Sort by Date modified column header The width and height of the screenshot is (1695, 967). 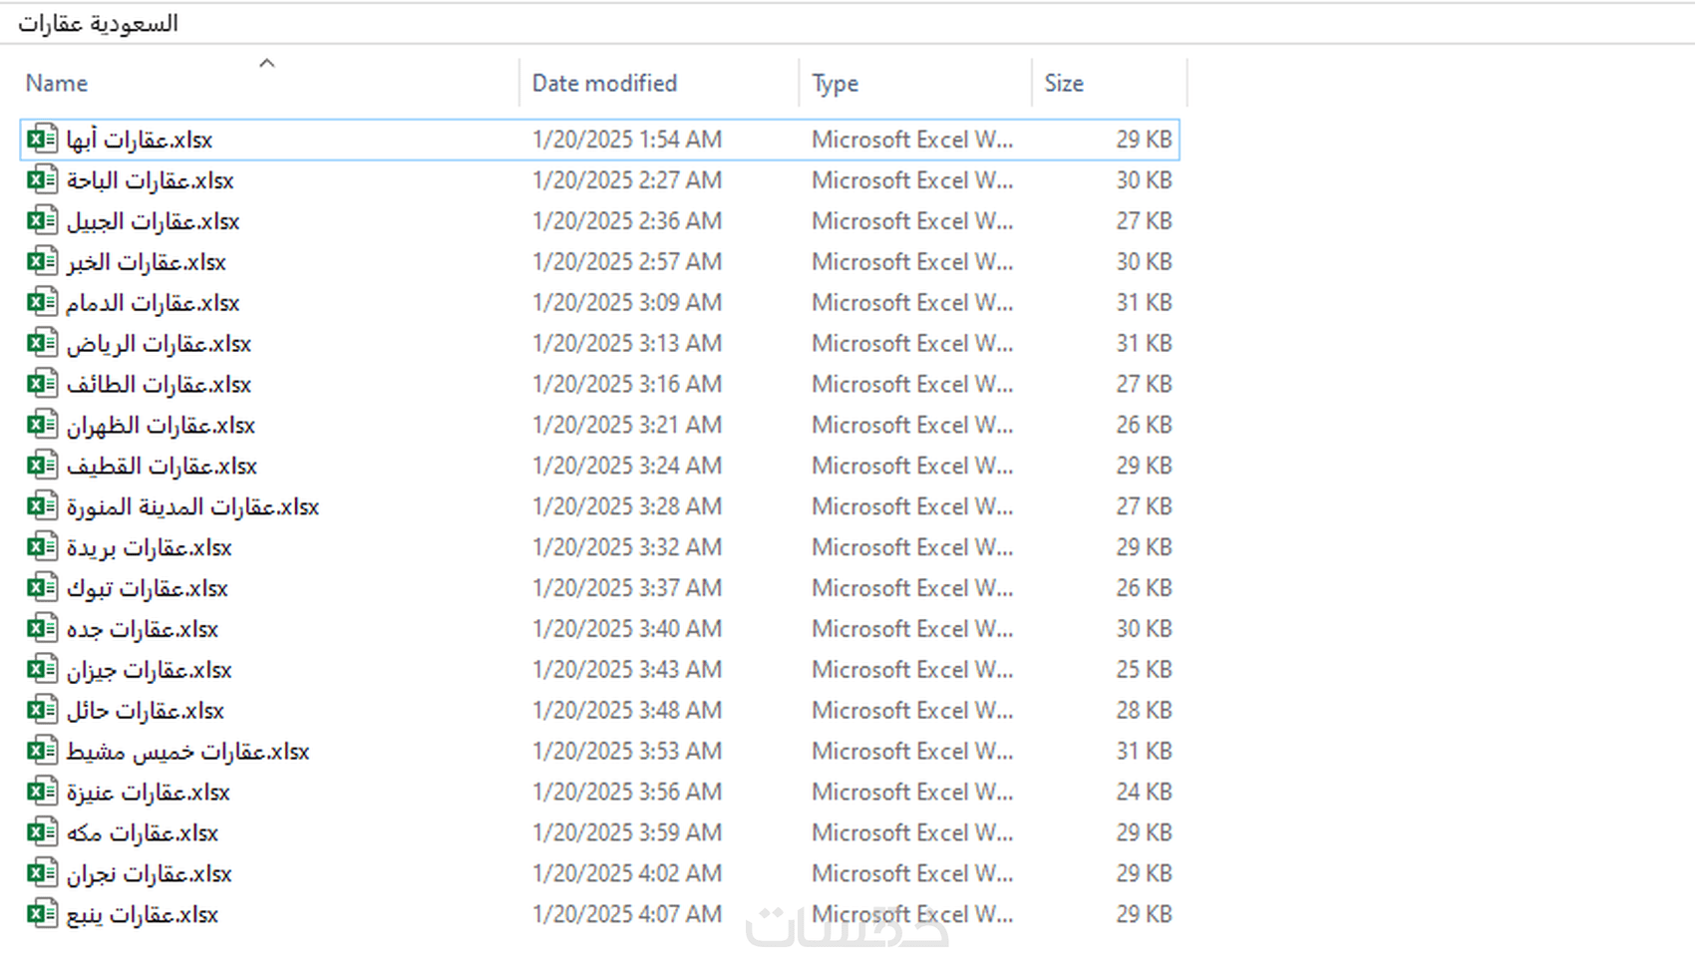[x=604, y=84]
